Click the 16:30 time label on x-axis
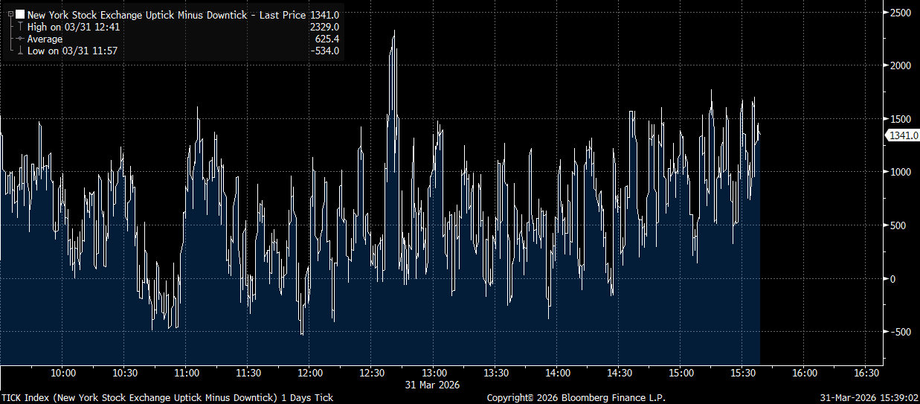This screenshot has height=404, width=920. (x=866, y=373)
